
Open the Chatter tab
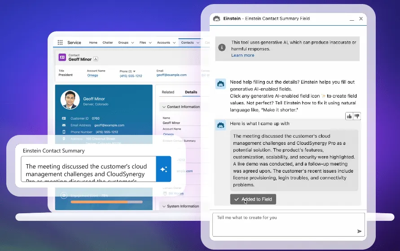click(108, 42)
